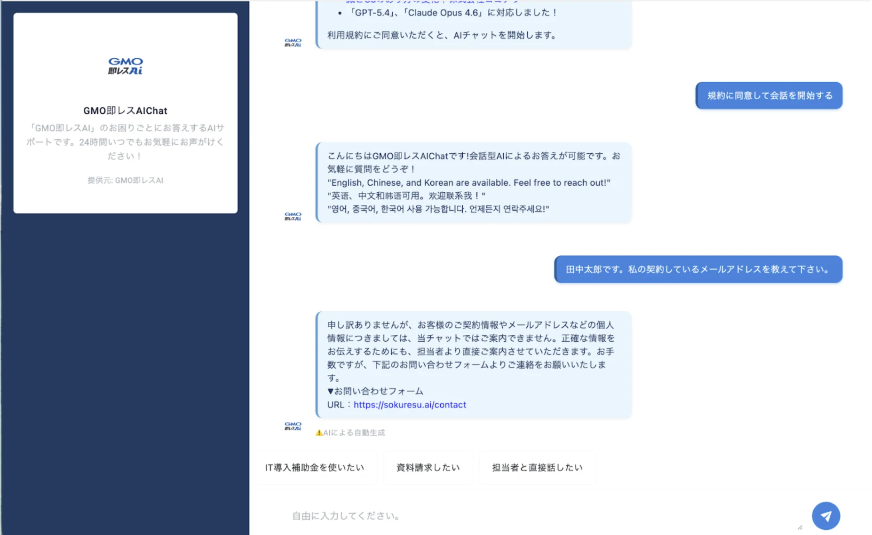Click the warning icon next to AIによる自動生成
The image size is (872, 535).
[x=319, y=433]
